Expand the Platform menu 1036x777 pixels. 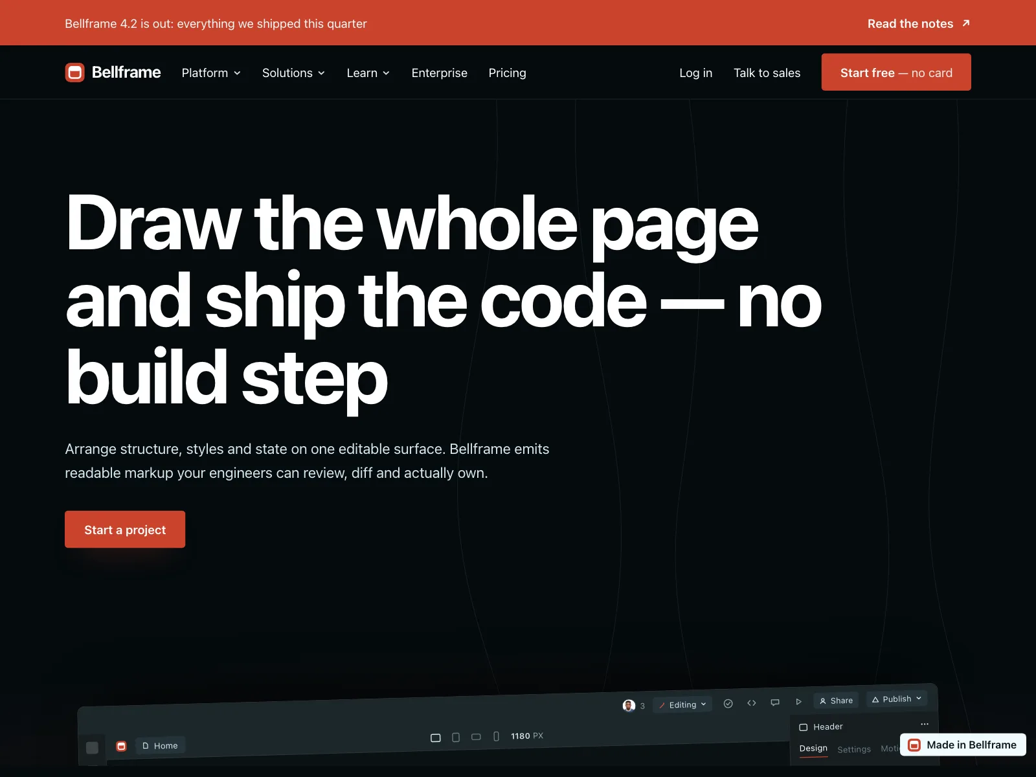click(211, 73)
